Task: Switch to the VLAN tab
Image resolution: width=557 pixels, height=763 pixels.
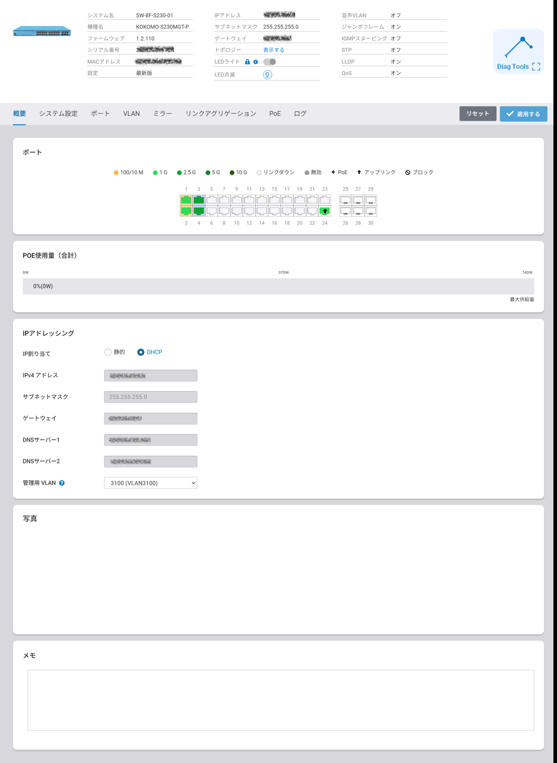Action: point(131,114)
